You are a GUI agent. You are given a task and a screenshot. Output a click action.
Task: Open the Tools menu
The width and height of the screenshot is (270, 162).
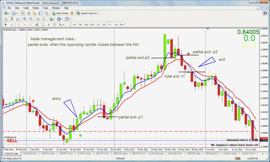45,8
